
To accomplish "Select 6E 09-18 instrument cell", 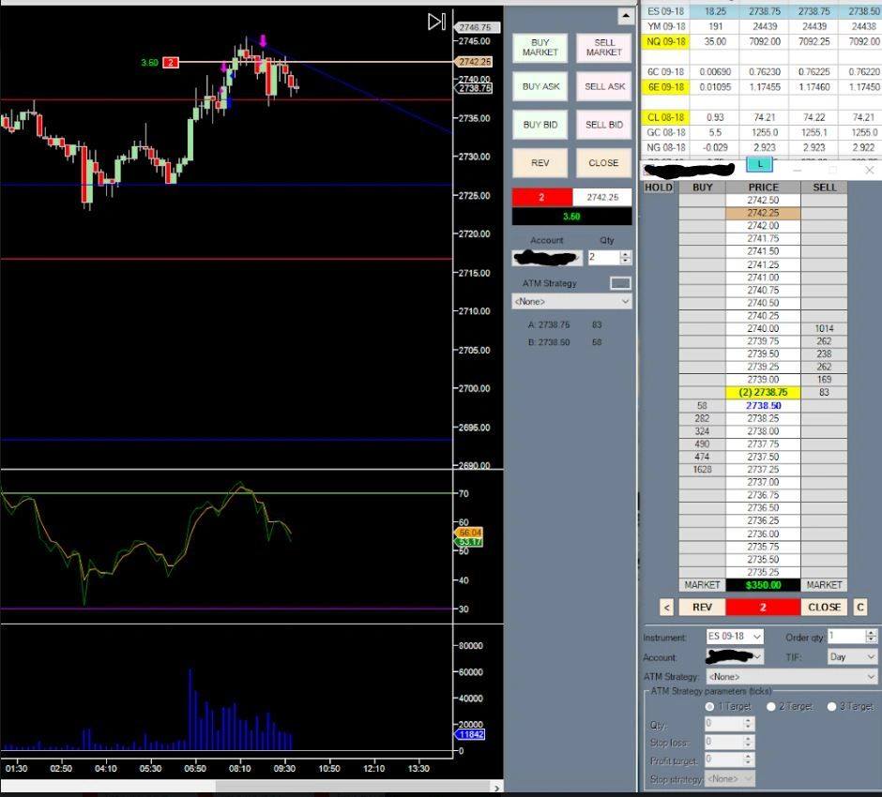I will coord(666,87).
